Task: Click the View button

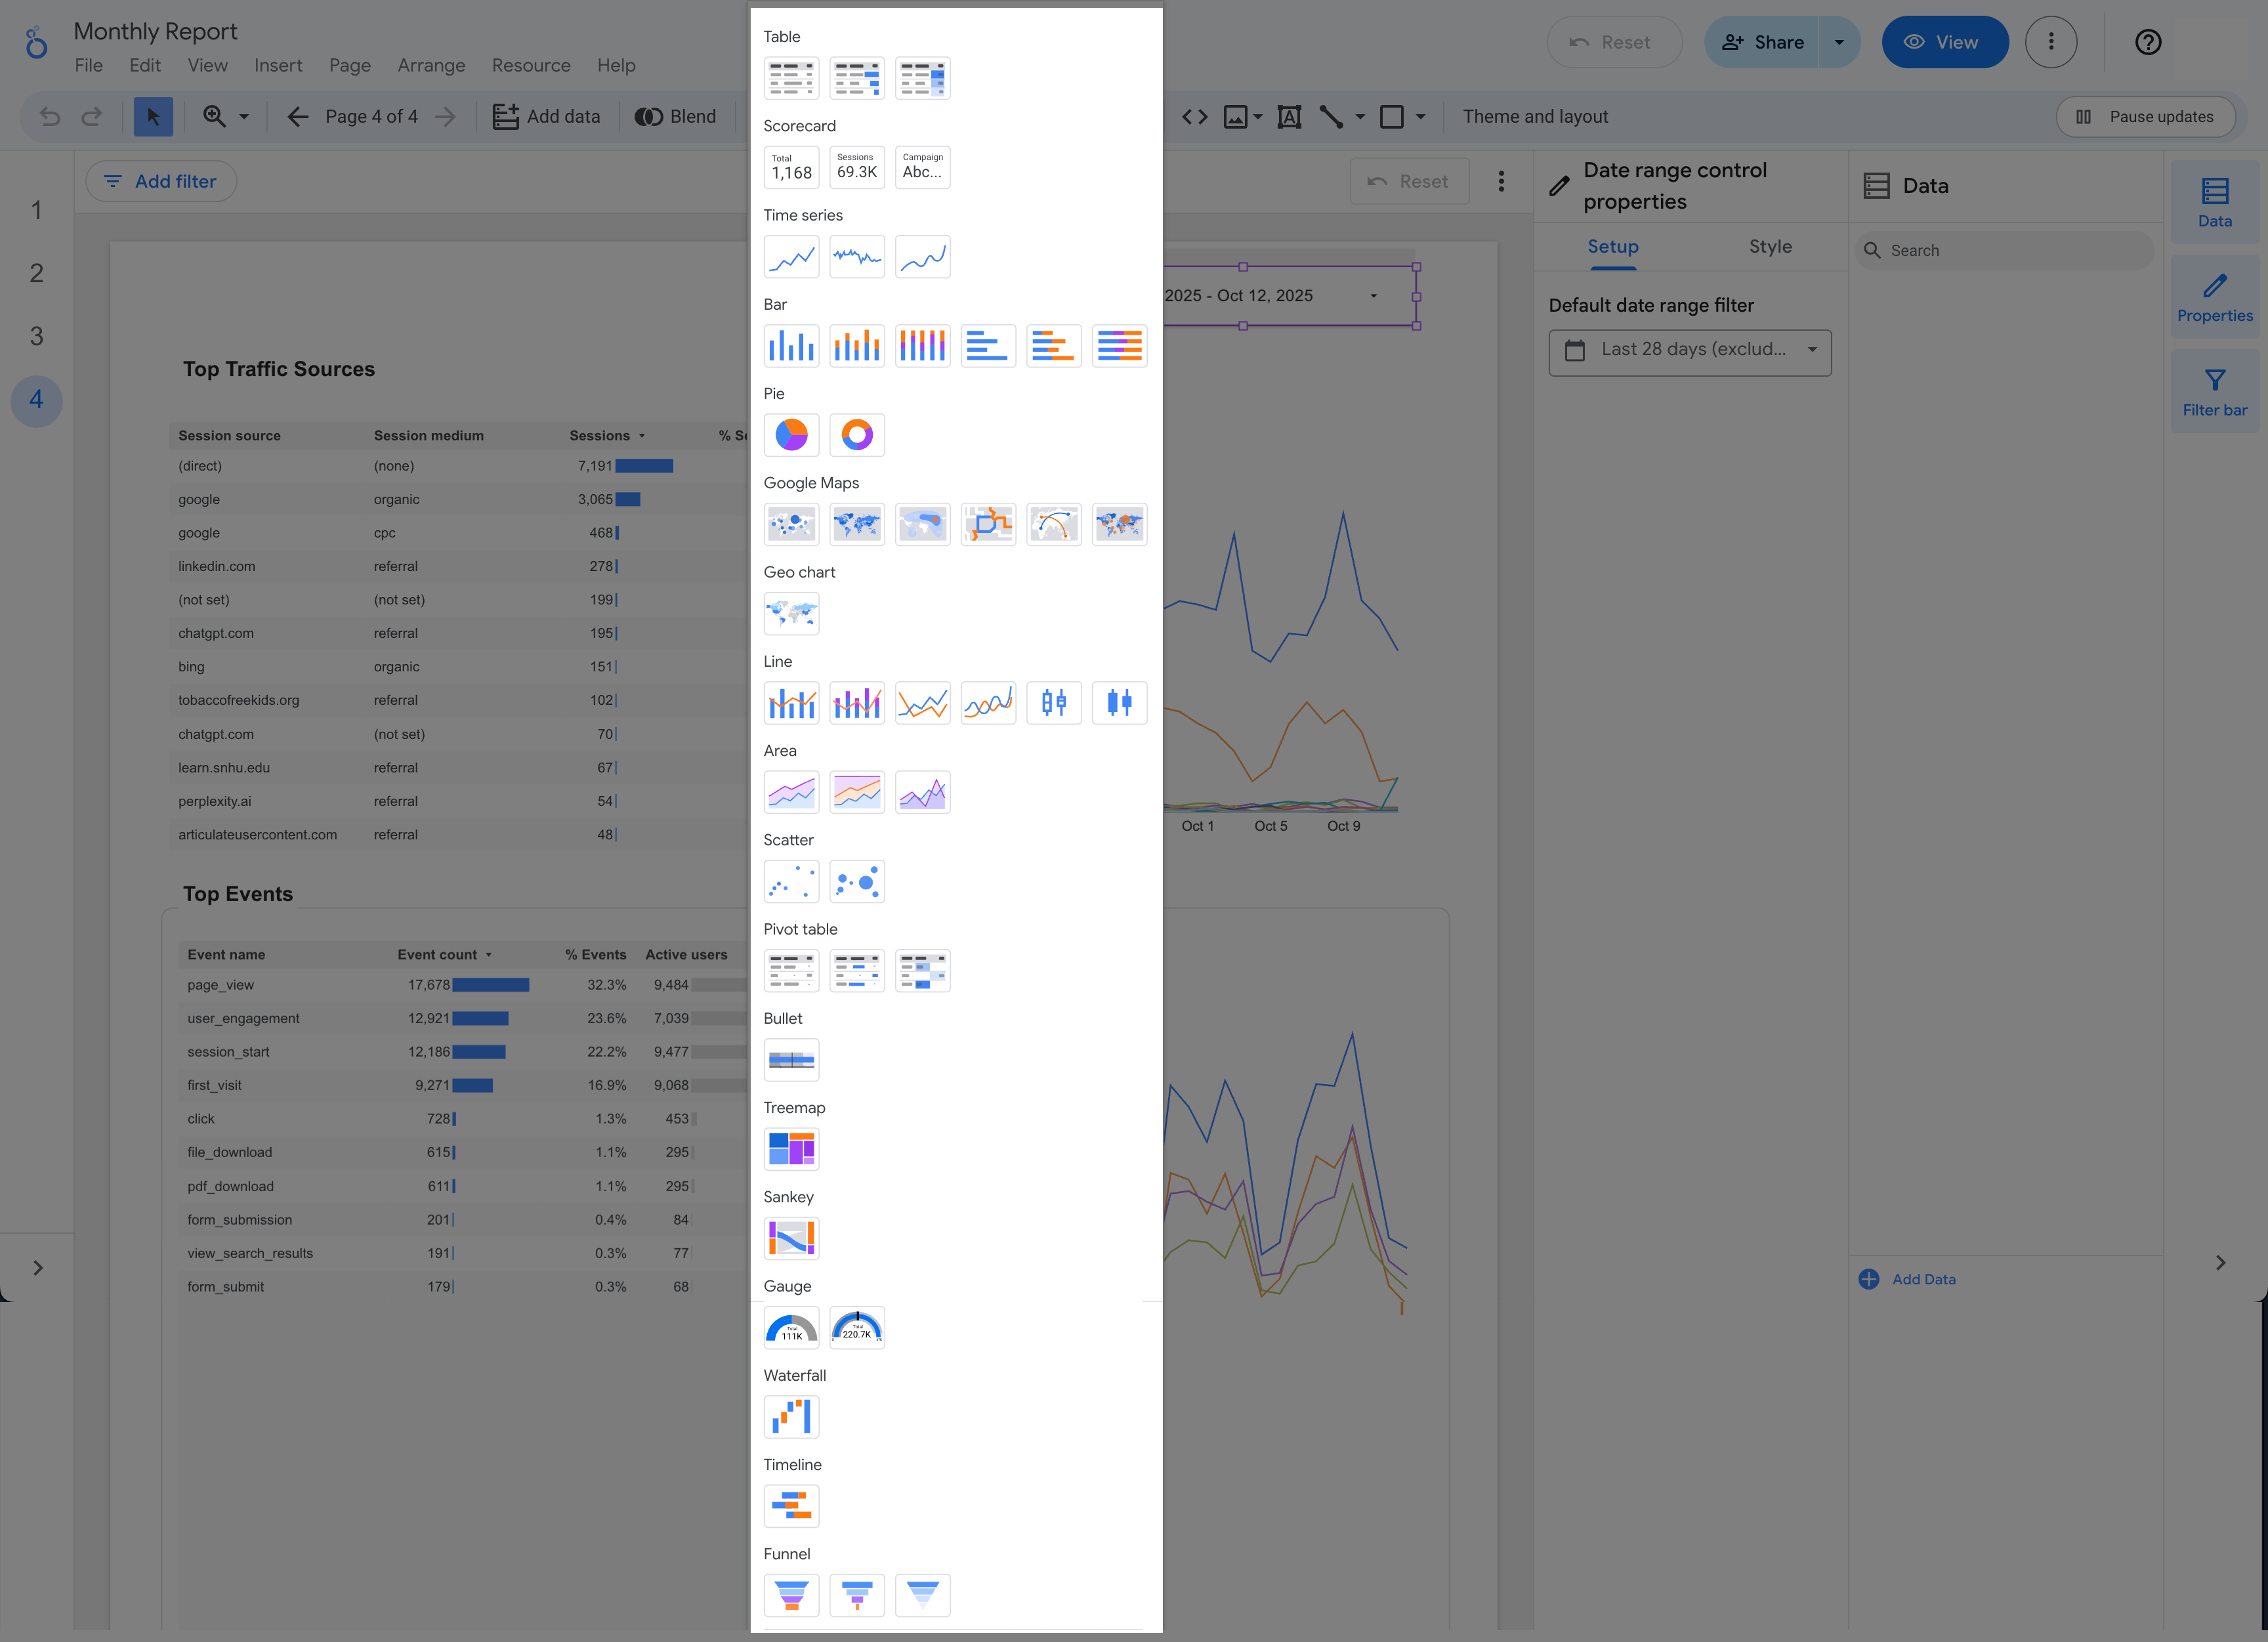Action: point(1944,42)
